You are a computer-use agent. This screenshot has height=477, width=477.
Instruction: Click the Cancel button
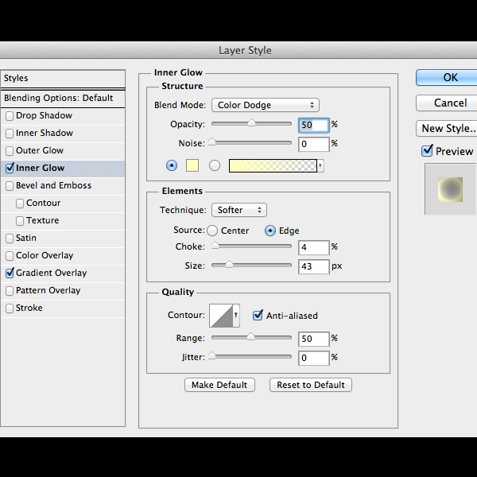(x=446, y=103)
